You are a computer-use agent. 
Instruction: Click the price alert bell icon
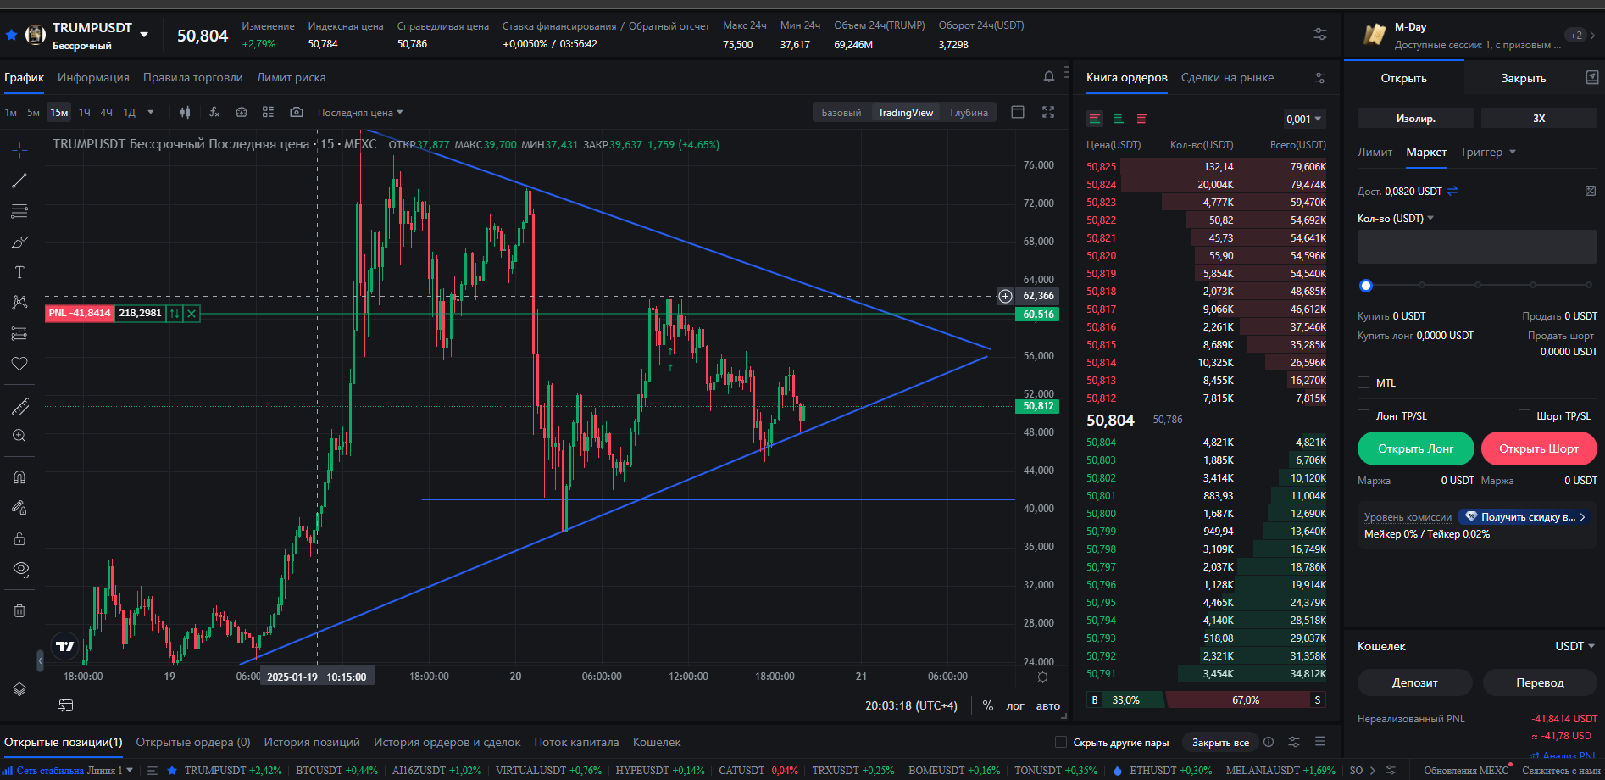coord(1049,77)
